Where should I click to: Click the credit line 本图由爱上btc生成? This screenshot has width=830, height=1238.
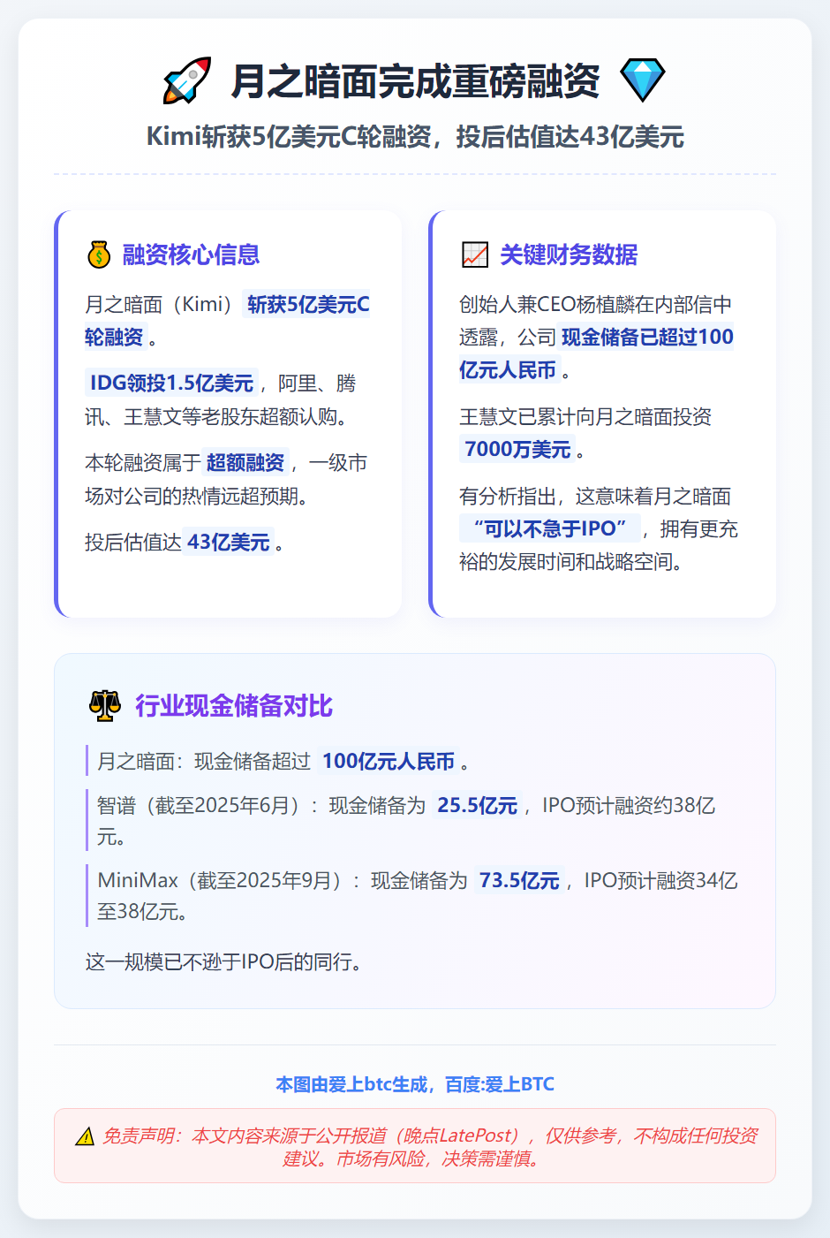point(415,1084)
